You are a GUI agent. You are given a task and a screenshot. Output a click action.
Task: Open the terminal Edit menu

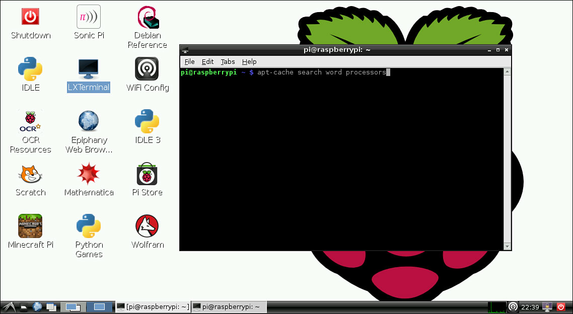coord(207,61)
